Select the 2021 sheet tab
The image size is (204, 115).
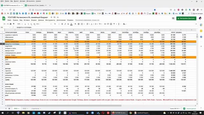point(17,109)
